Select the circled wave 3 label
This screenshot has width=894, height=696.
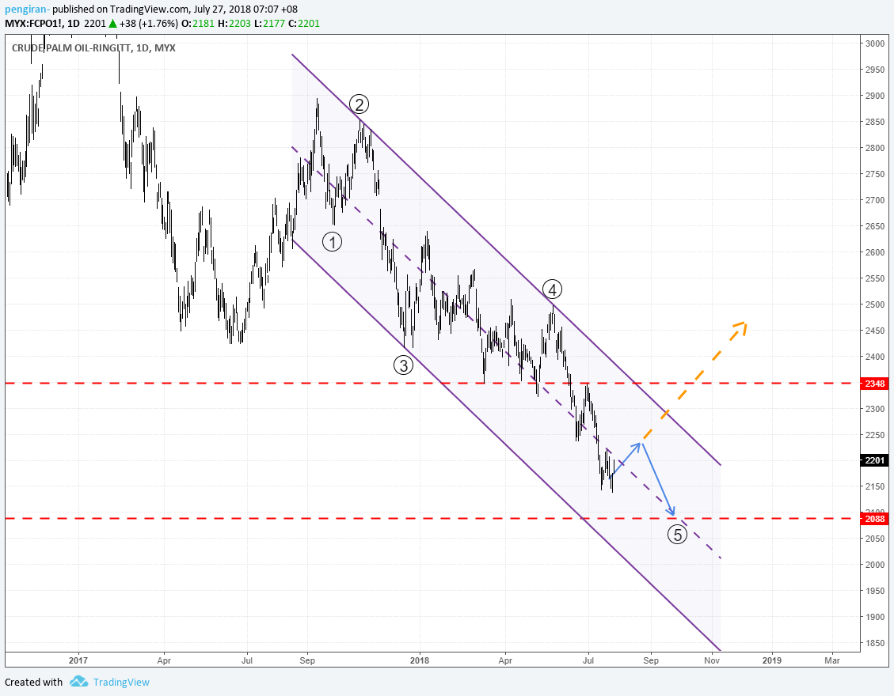click(404, 365)
